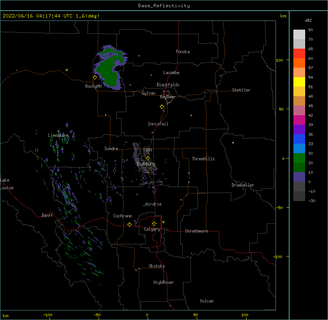Click the Drumheller town label
The height and width of the screenshot is (320, 328).
(x=243, y=185)
